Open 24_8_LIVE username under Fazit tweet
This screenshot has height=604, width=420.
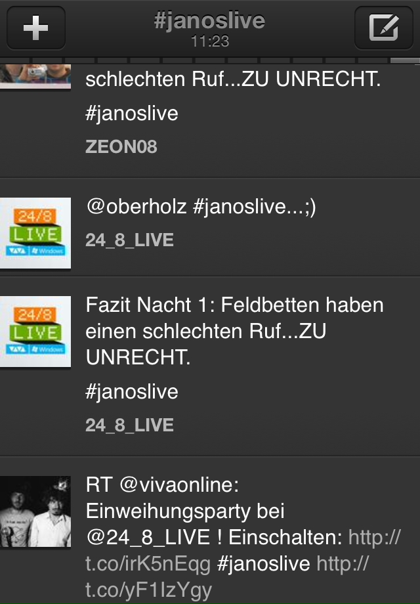[129, 425]
